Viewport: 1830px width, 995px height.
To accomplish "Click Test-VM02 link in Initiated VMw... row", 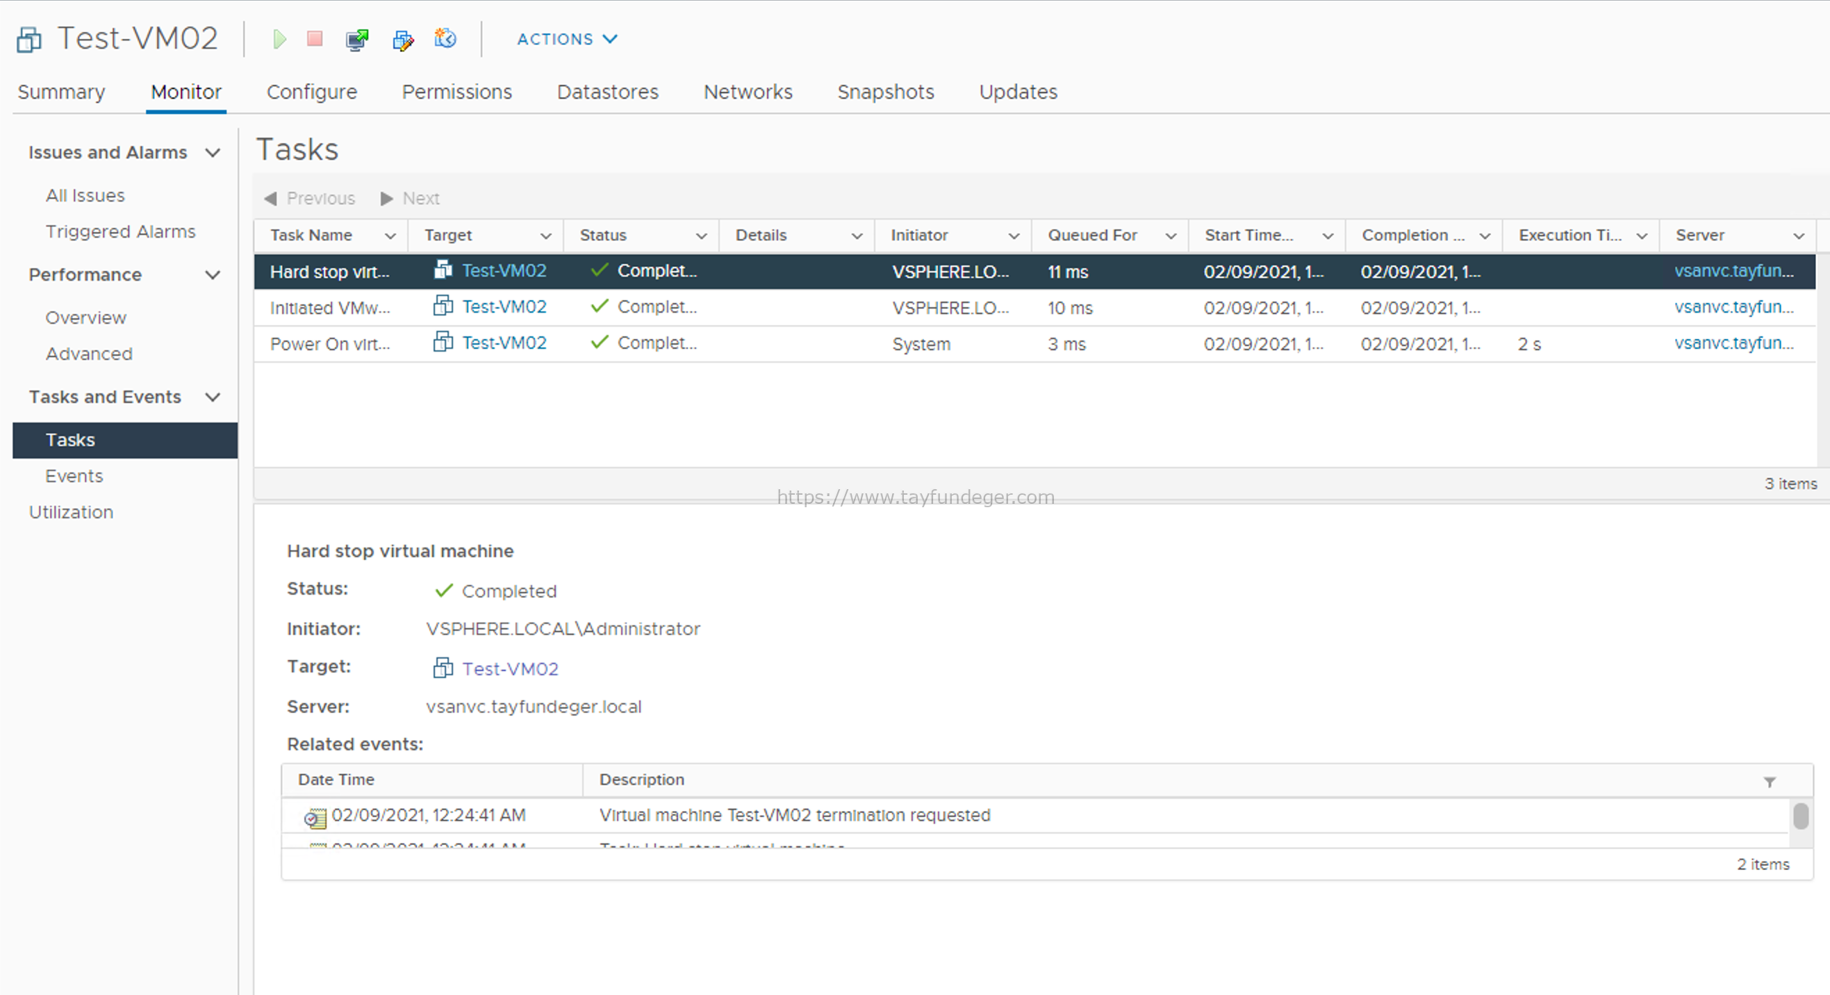I will pos(504,307).
